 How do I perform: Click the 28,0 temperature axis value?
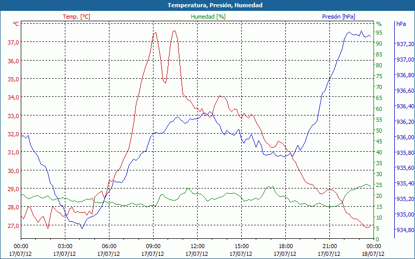tap(13, 207)
